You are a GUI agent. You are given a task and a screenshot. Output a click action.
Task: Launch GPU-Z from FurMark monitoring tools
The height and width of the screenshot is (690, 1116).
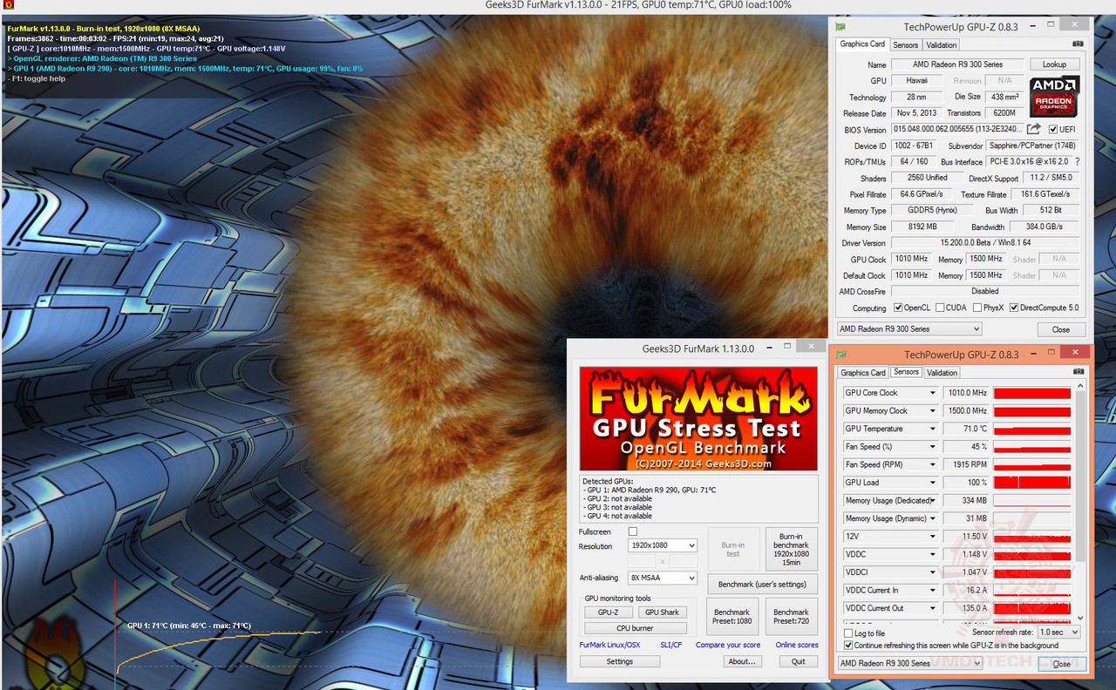tap(608, 612)
